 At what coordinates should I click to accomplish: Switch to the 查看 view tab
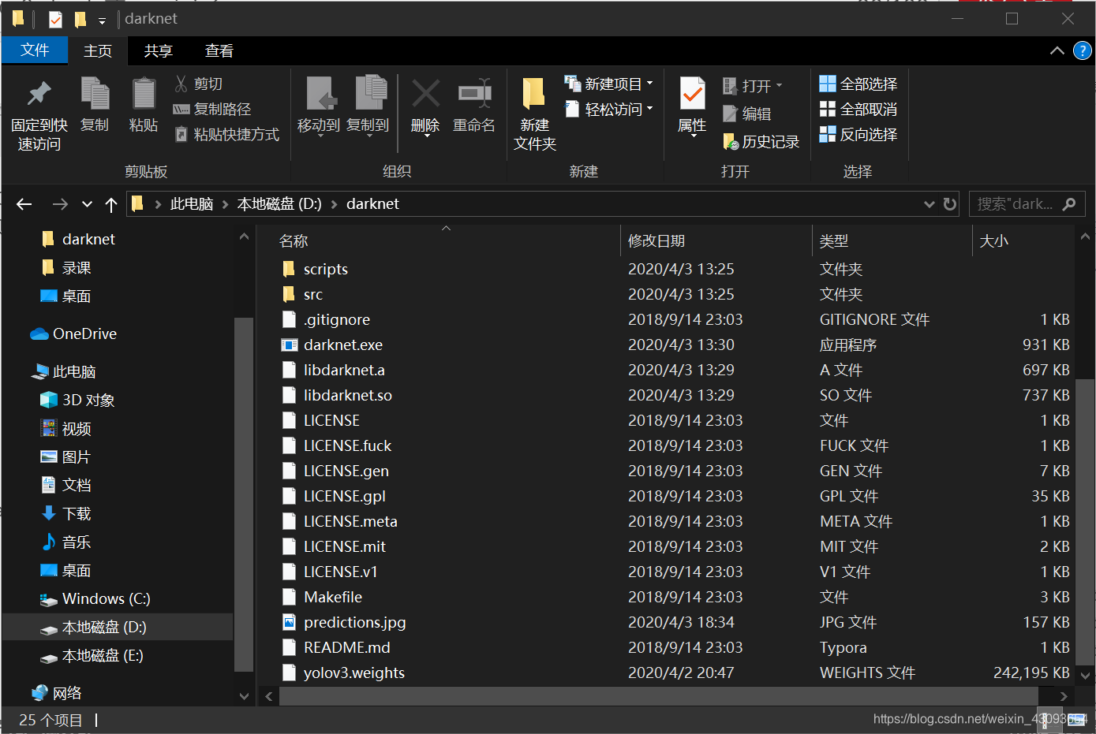219,50
